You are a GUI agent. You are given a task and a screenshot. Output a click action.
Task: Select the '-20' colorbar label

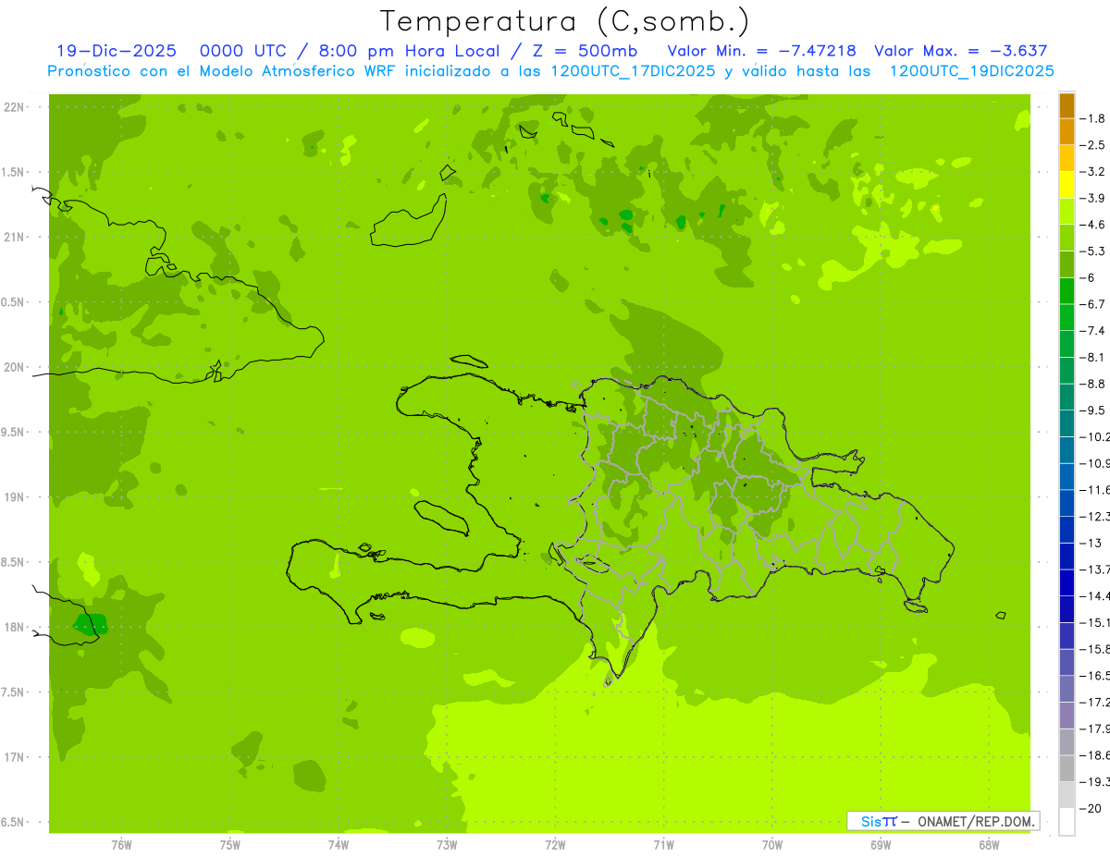click(1091, 809)
